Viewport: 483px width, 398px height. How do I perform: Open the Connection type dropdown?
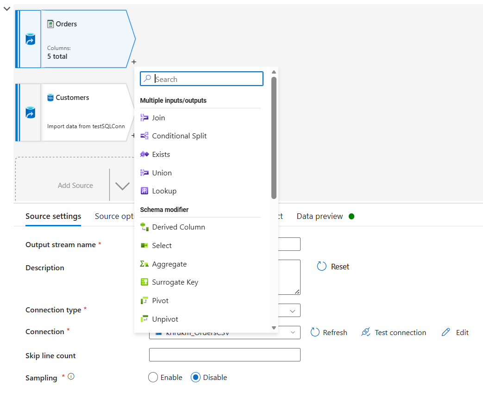click(292, 311)
